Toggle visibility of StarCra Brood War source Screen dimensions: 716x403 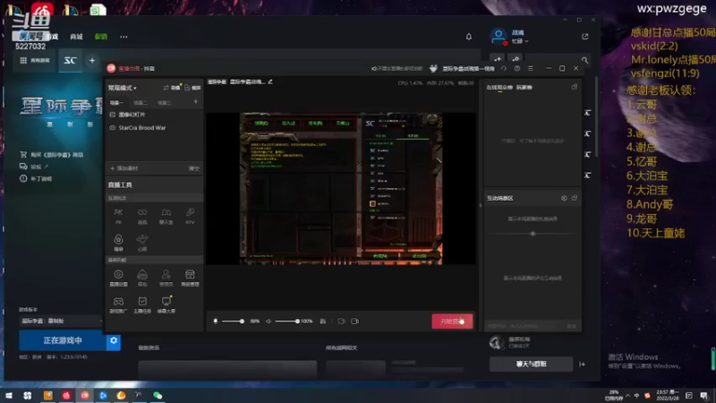tap(113, 128)
